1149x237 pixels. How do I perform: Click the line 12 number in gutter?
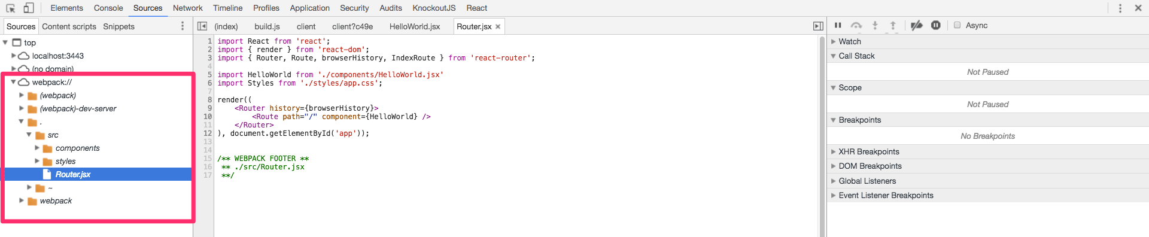click(208, 133)
